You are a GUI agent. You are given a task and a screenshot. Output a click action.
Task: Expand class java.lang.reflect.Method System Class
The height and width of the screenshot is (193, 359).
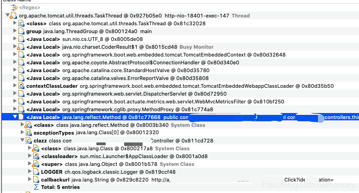[x=22, y=125]
